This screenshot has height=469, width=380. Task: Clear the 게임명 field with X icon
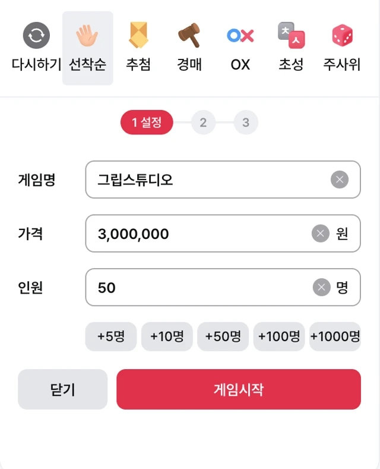point(339,180)
